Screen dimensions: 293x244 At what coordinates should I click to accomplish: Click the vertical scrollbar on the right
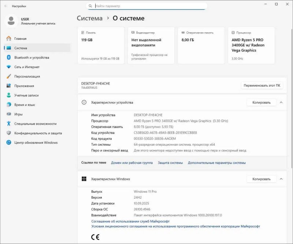(292, 98)
